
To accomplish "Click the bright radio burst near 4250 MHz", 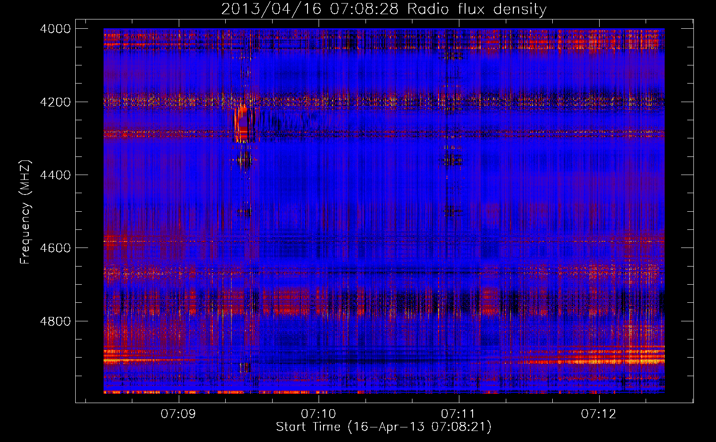I will coord(244,123).
